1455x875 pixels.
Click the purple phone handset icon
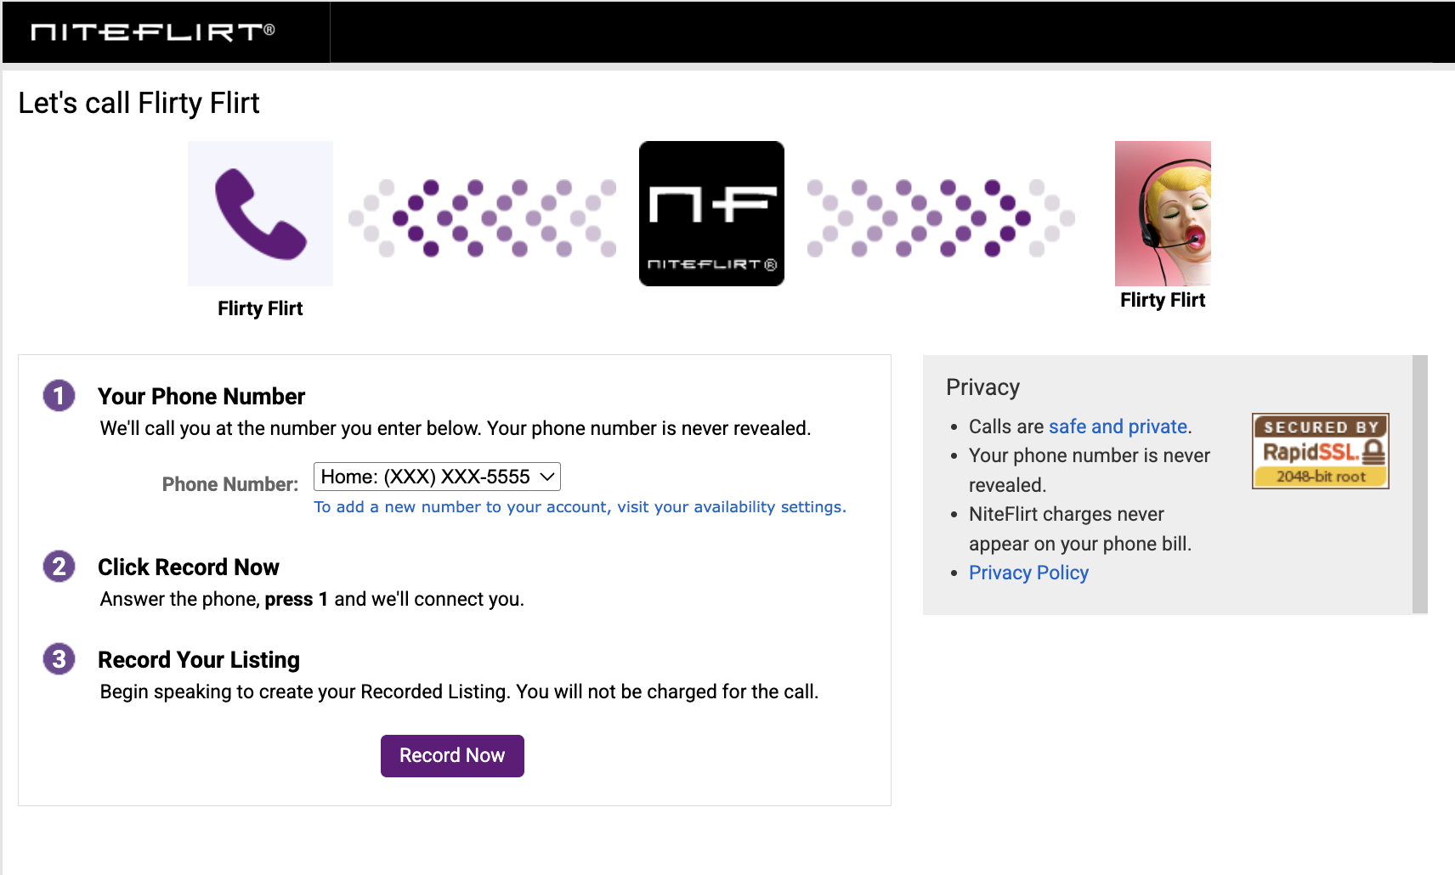260,213
